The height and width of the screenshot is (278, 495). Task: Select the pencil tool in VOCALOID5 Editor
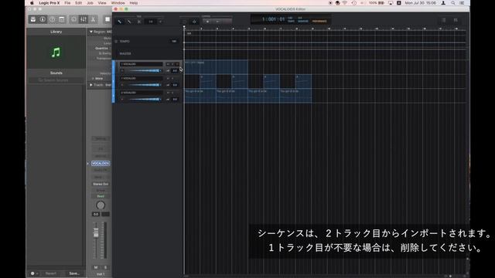point(129,22)
